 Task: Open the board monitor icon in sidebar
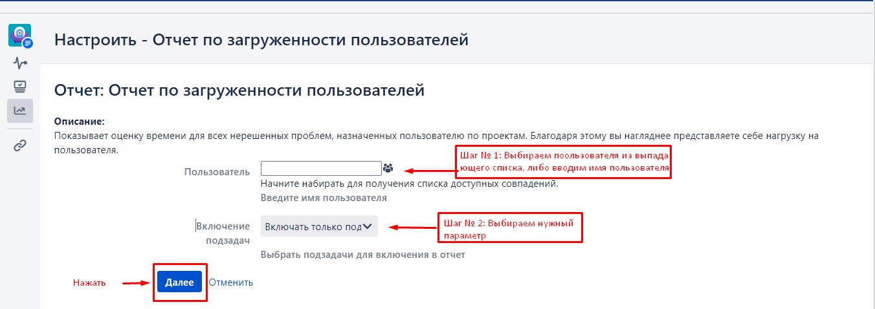coord(20,87)
